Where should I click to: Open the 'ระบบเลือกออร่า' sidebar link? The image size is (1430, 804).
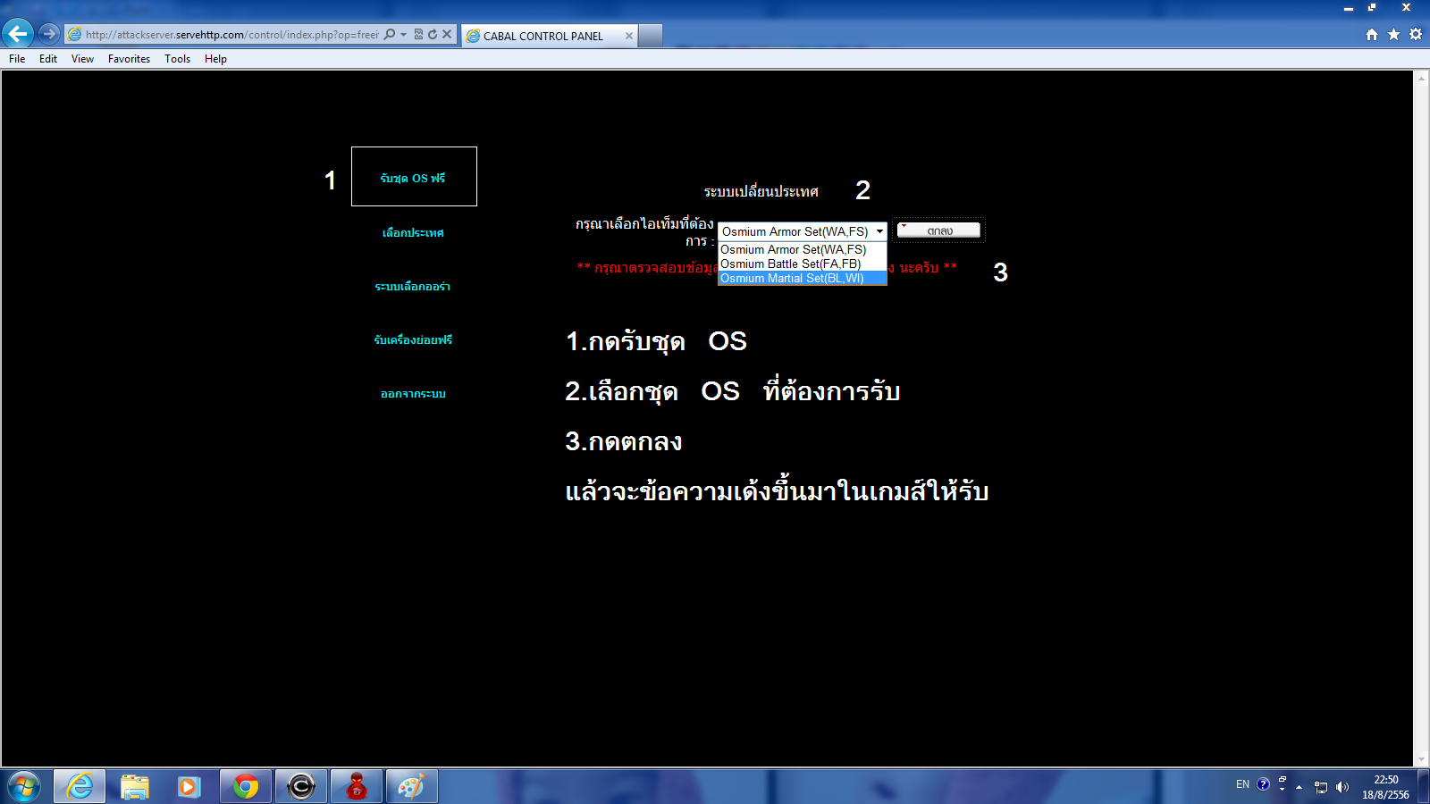pyautogui.click(x=413, y=287)
